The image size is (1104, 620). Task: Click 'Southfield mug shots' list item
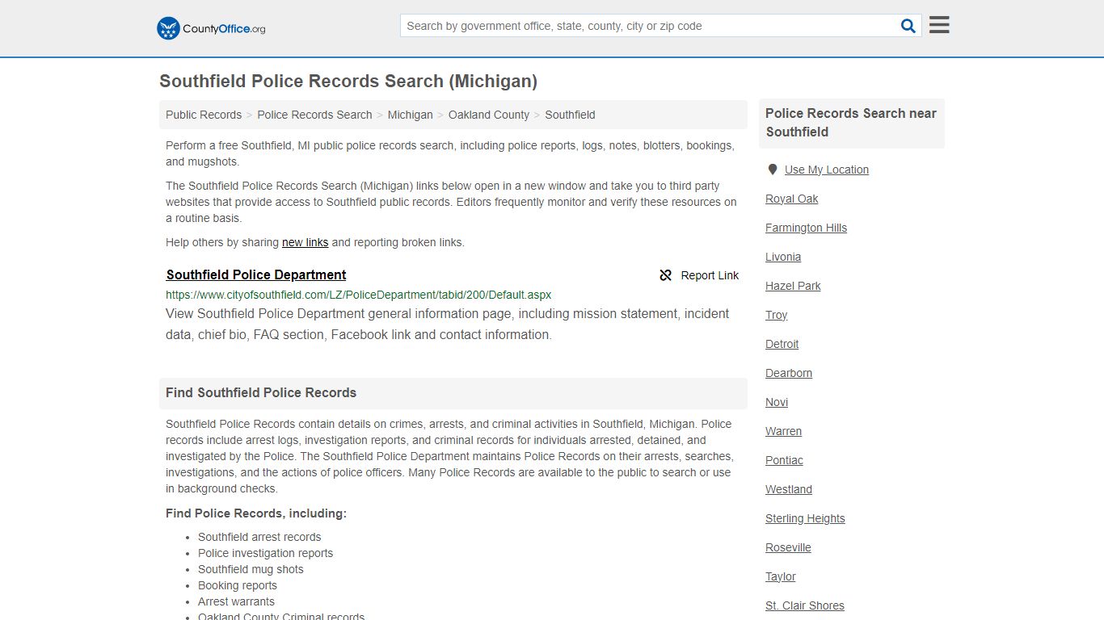coord(251,569)
